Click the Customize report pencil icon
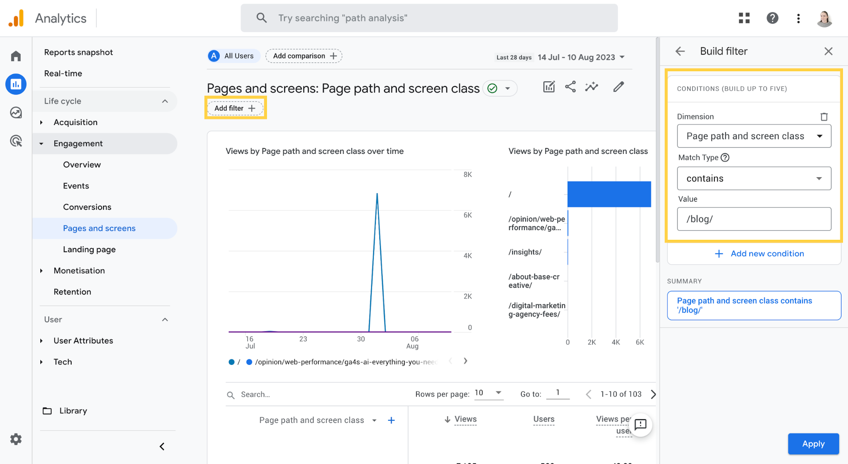 point(619,87)
